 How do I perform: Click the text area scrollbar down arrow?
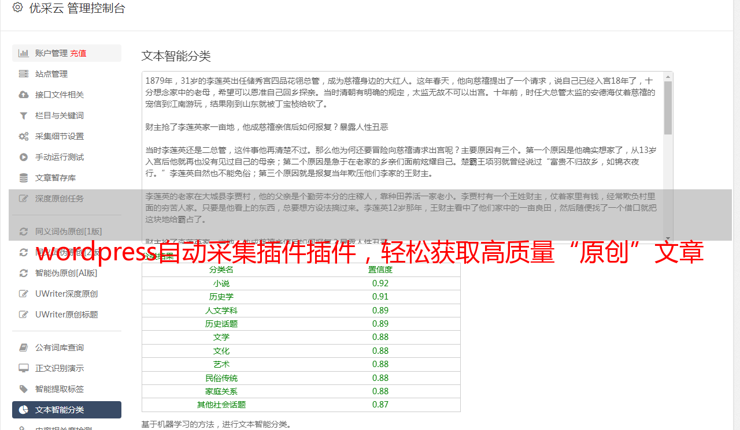668,238
